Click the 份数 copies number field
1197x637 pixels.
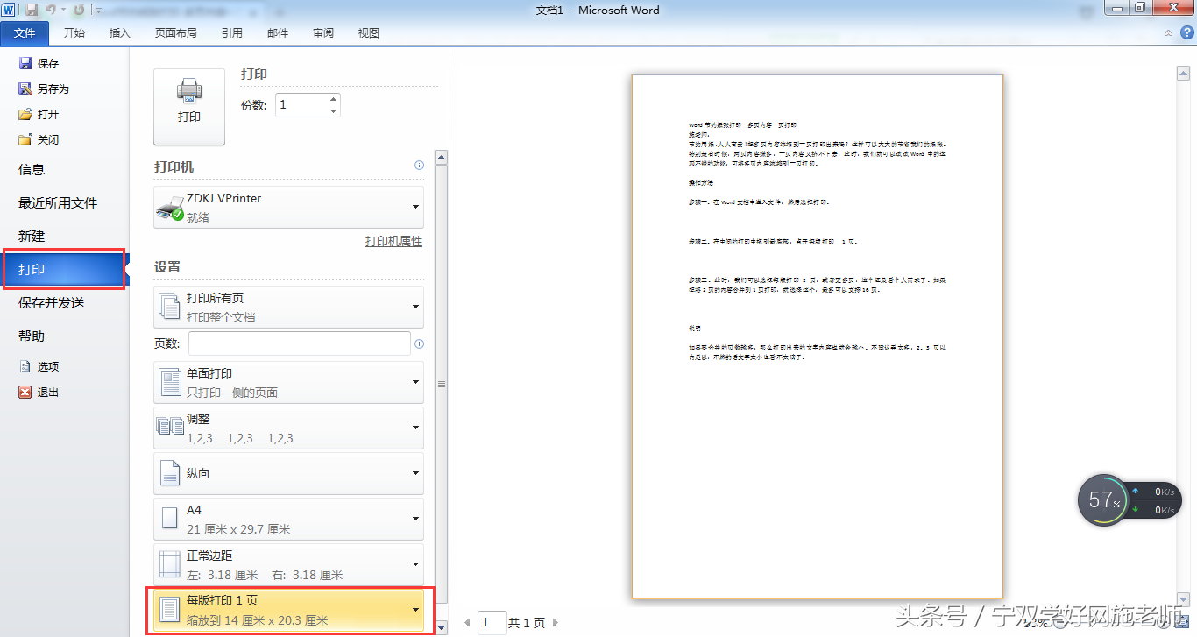(x=301, y=105)
